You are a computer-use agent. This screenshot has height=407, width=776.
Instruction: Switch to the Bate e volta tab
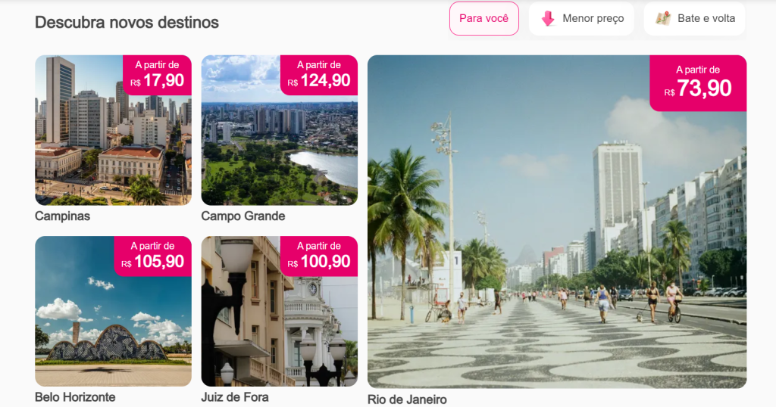click(695, 18)
